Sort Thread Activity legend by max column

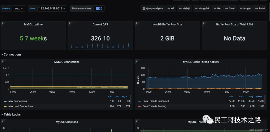[241, 97]
